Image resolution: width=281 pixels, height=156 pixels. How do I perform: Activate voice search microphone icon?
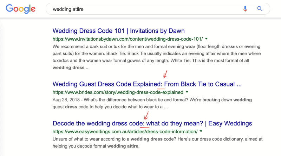point(246,9)
